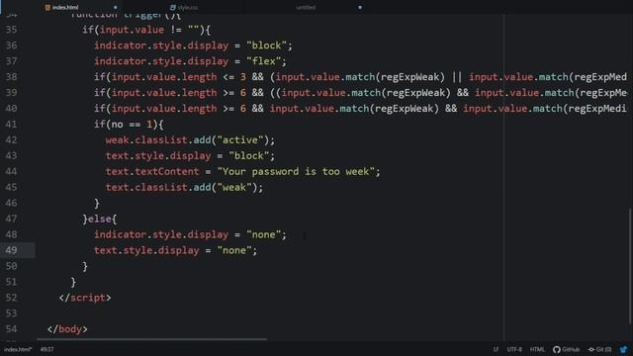This screenshot has height=356, width=633.
Task: Click index.html file name in status bar
Action: tap(18, 349)
